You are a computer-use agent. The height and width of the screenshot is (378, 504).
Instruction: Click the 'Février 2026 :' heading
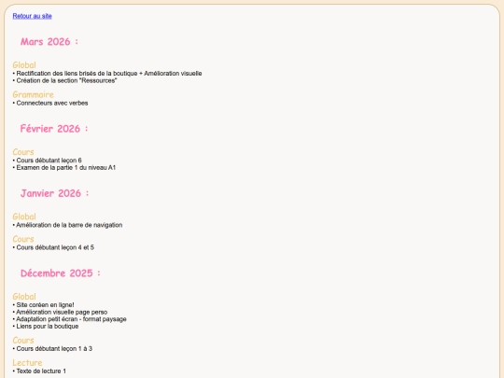(54, 129)
